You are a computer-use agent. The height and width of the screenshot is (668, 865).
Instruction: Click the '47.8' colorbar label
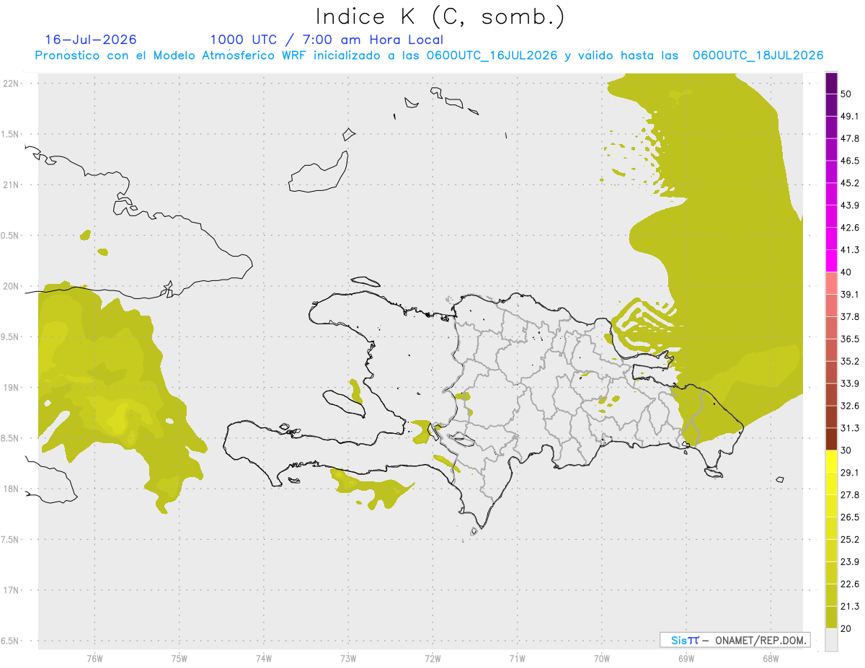[850, 139]
